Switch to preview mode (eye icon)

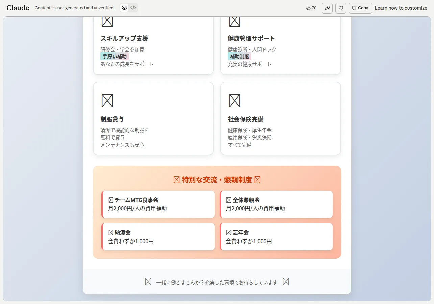click(x=125, y=8)
